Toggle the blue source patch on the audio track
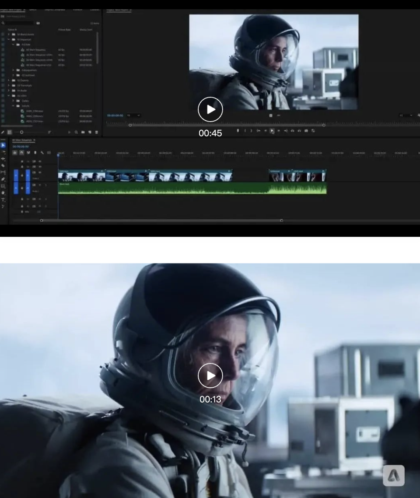This screenshot has height=498, width=420. (16, 187)
